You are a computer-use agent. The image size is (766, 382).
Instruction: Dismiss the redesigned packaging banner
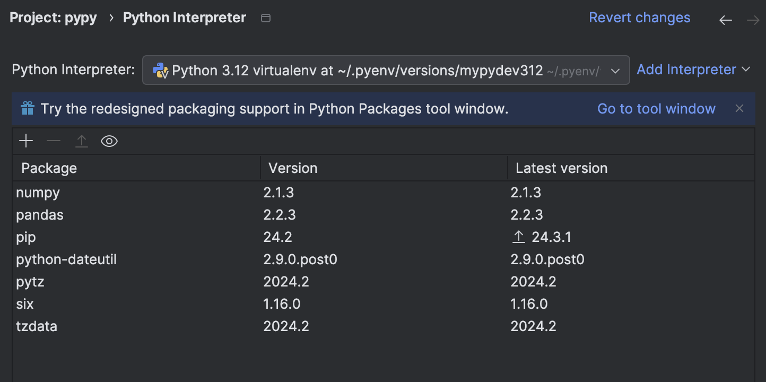(x=739, y=109)
